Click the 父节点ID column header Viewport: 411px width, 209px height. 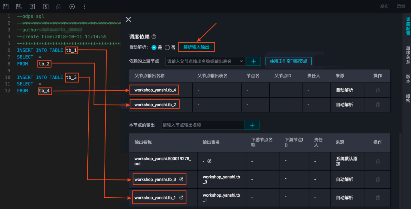(283, 76)
